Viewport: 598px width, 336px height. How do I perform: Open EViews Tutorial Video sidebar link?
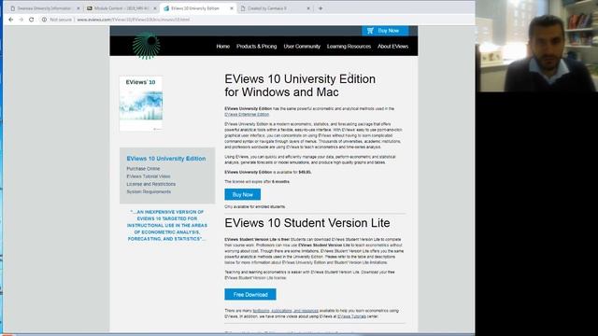[149, 176]
